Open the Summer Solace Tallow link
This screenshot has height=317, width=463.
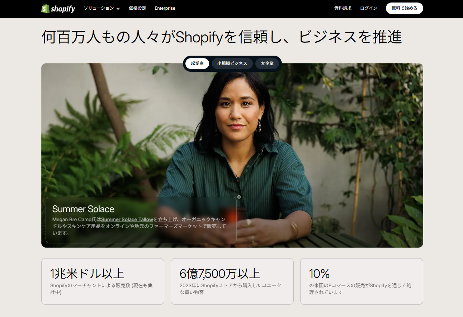point(127,219)
